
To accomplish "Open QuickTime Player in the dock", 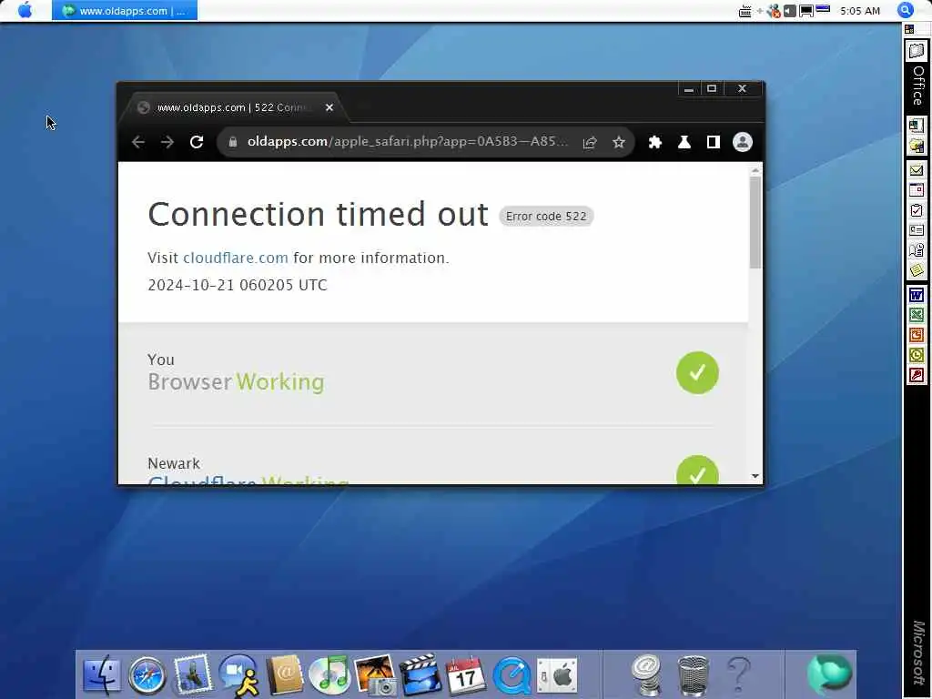I will [512, 675].
